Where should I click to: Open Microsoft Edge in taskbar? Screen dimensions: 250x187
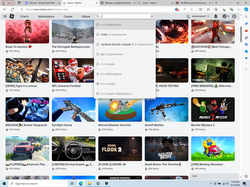point(81,184)
